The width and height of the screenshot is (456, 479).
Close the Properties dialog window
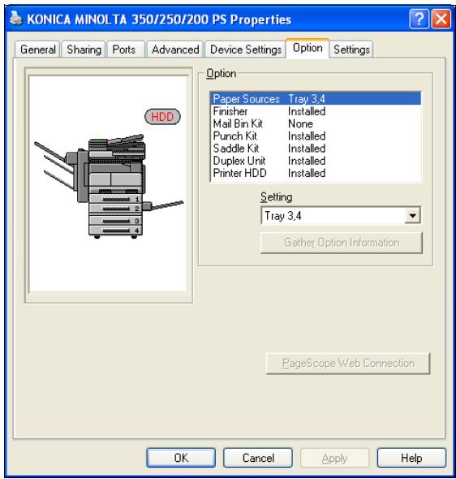coord(441,19)
